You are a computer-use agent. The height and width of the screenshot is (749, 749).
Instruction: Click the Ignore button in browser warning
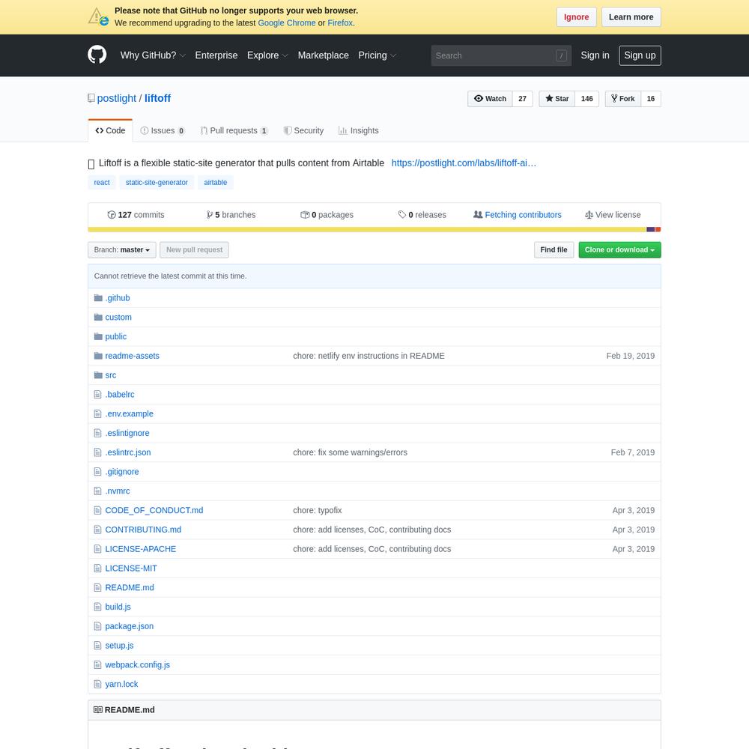click(576, 17)
